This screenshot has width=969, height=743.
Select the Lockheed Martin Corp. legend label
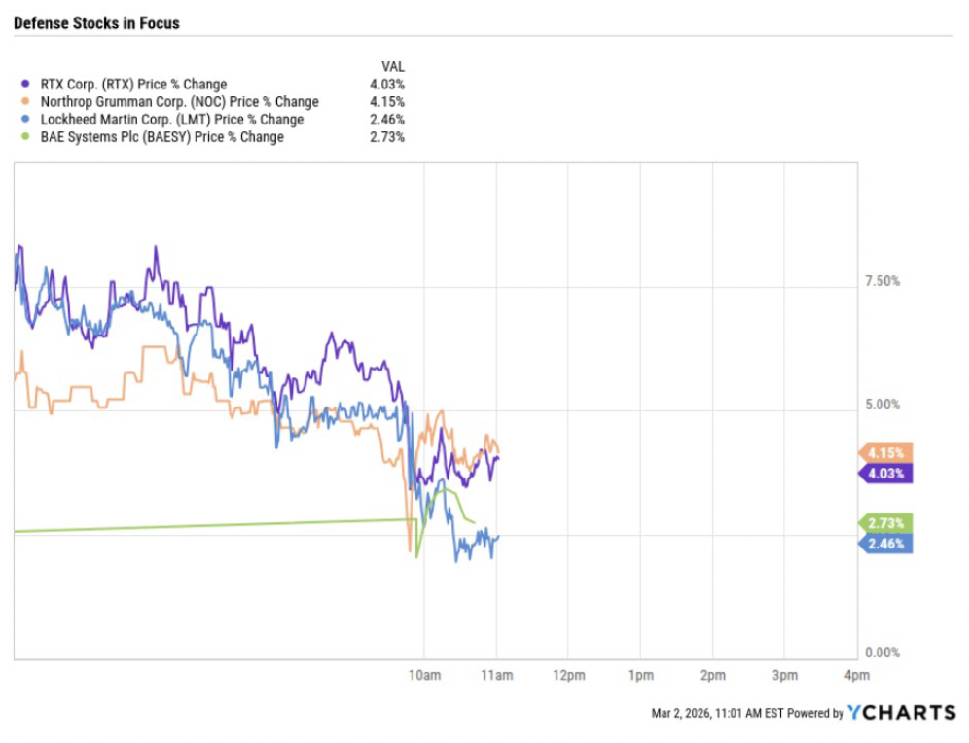171,120
